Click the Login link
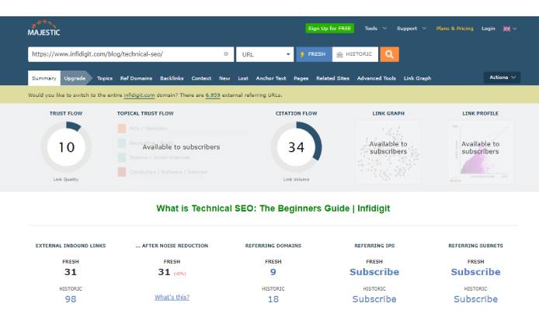This screenshot has height=324, width=539. click(488, 29)
